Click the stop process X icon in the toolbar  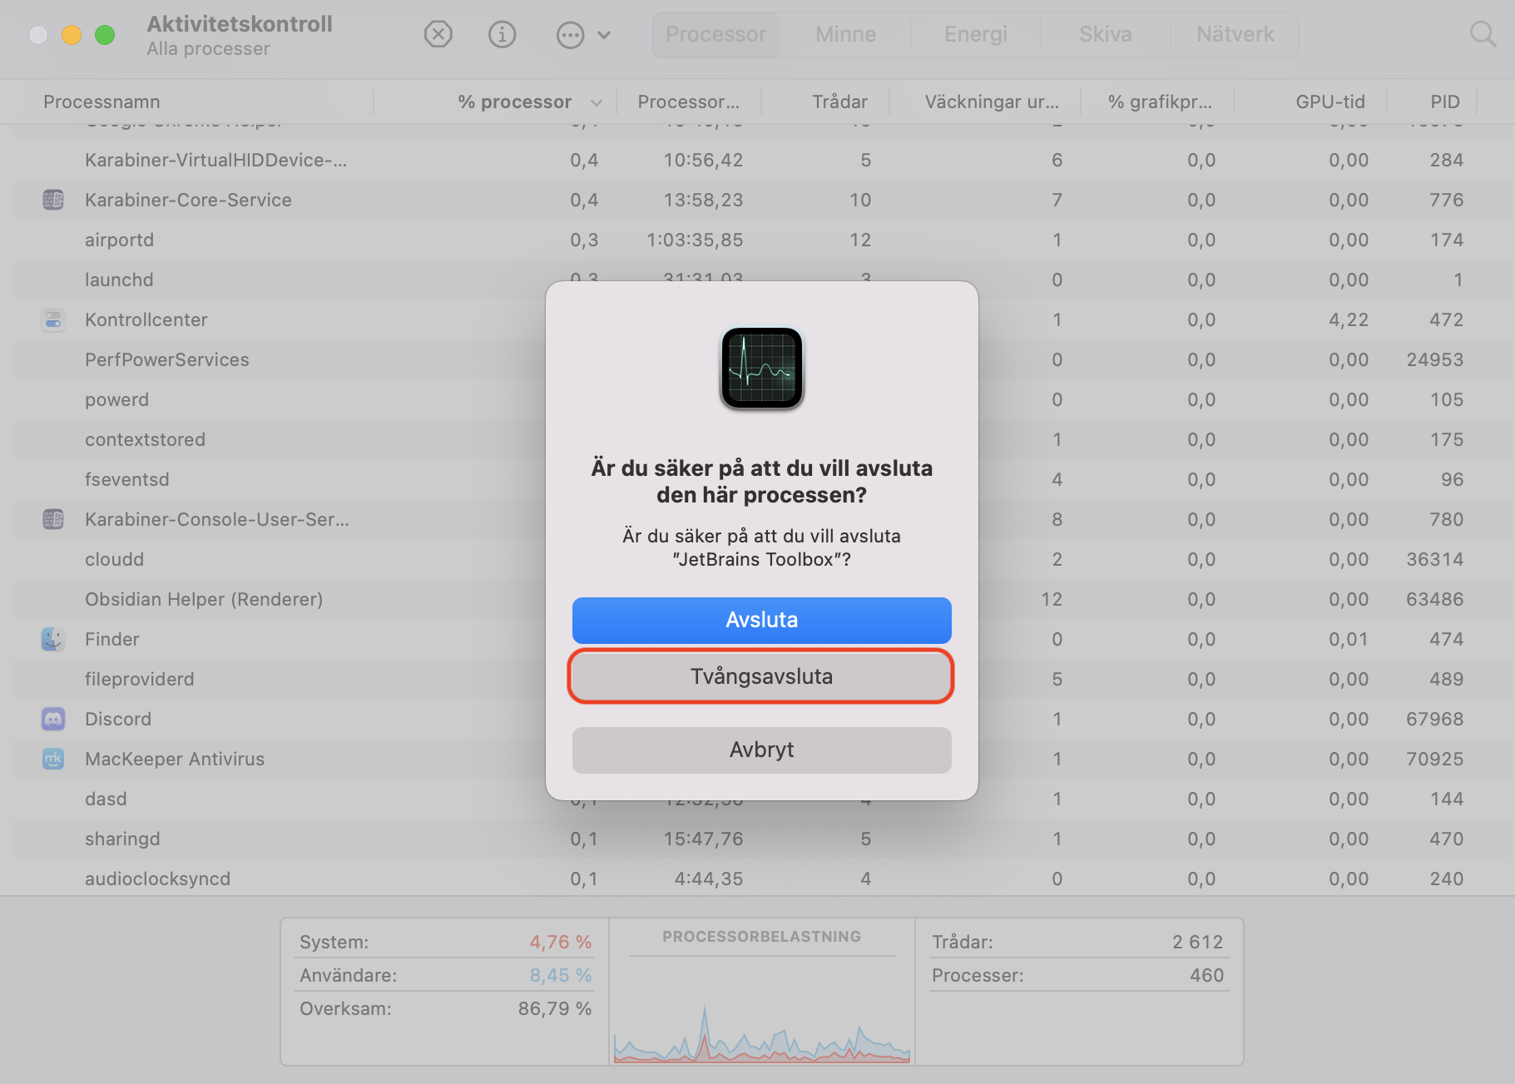438,34
